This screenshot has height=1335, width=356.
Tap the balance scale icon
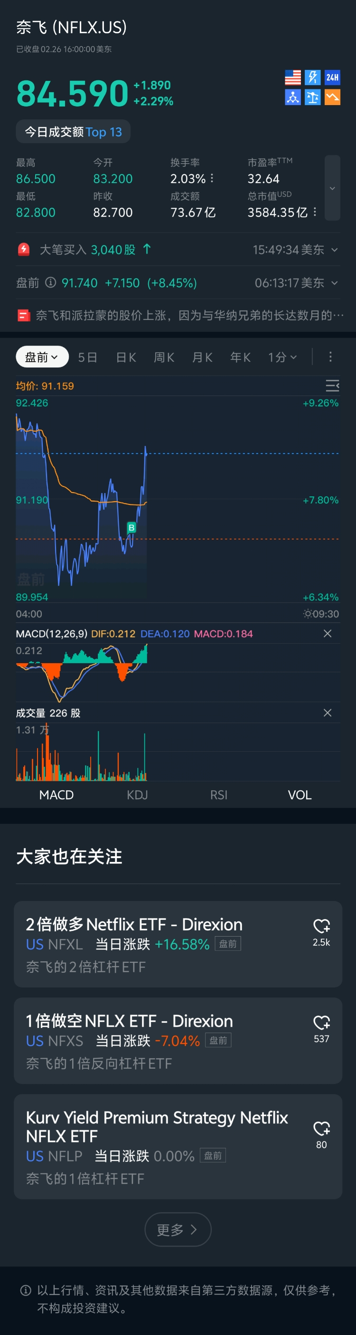click(312, 97)
